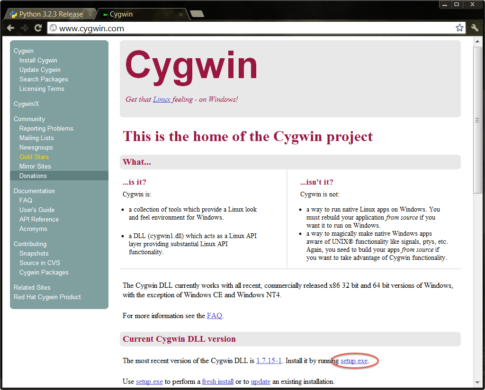Close the Cygwin tab
485x390 pixels.
[180, 15]
